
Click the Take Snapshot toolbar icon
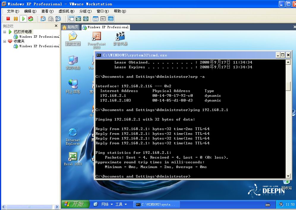[43, 18]
